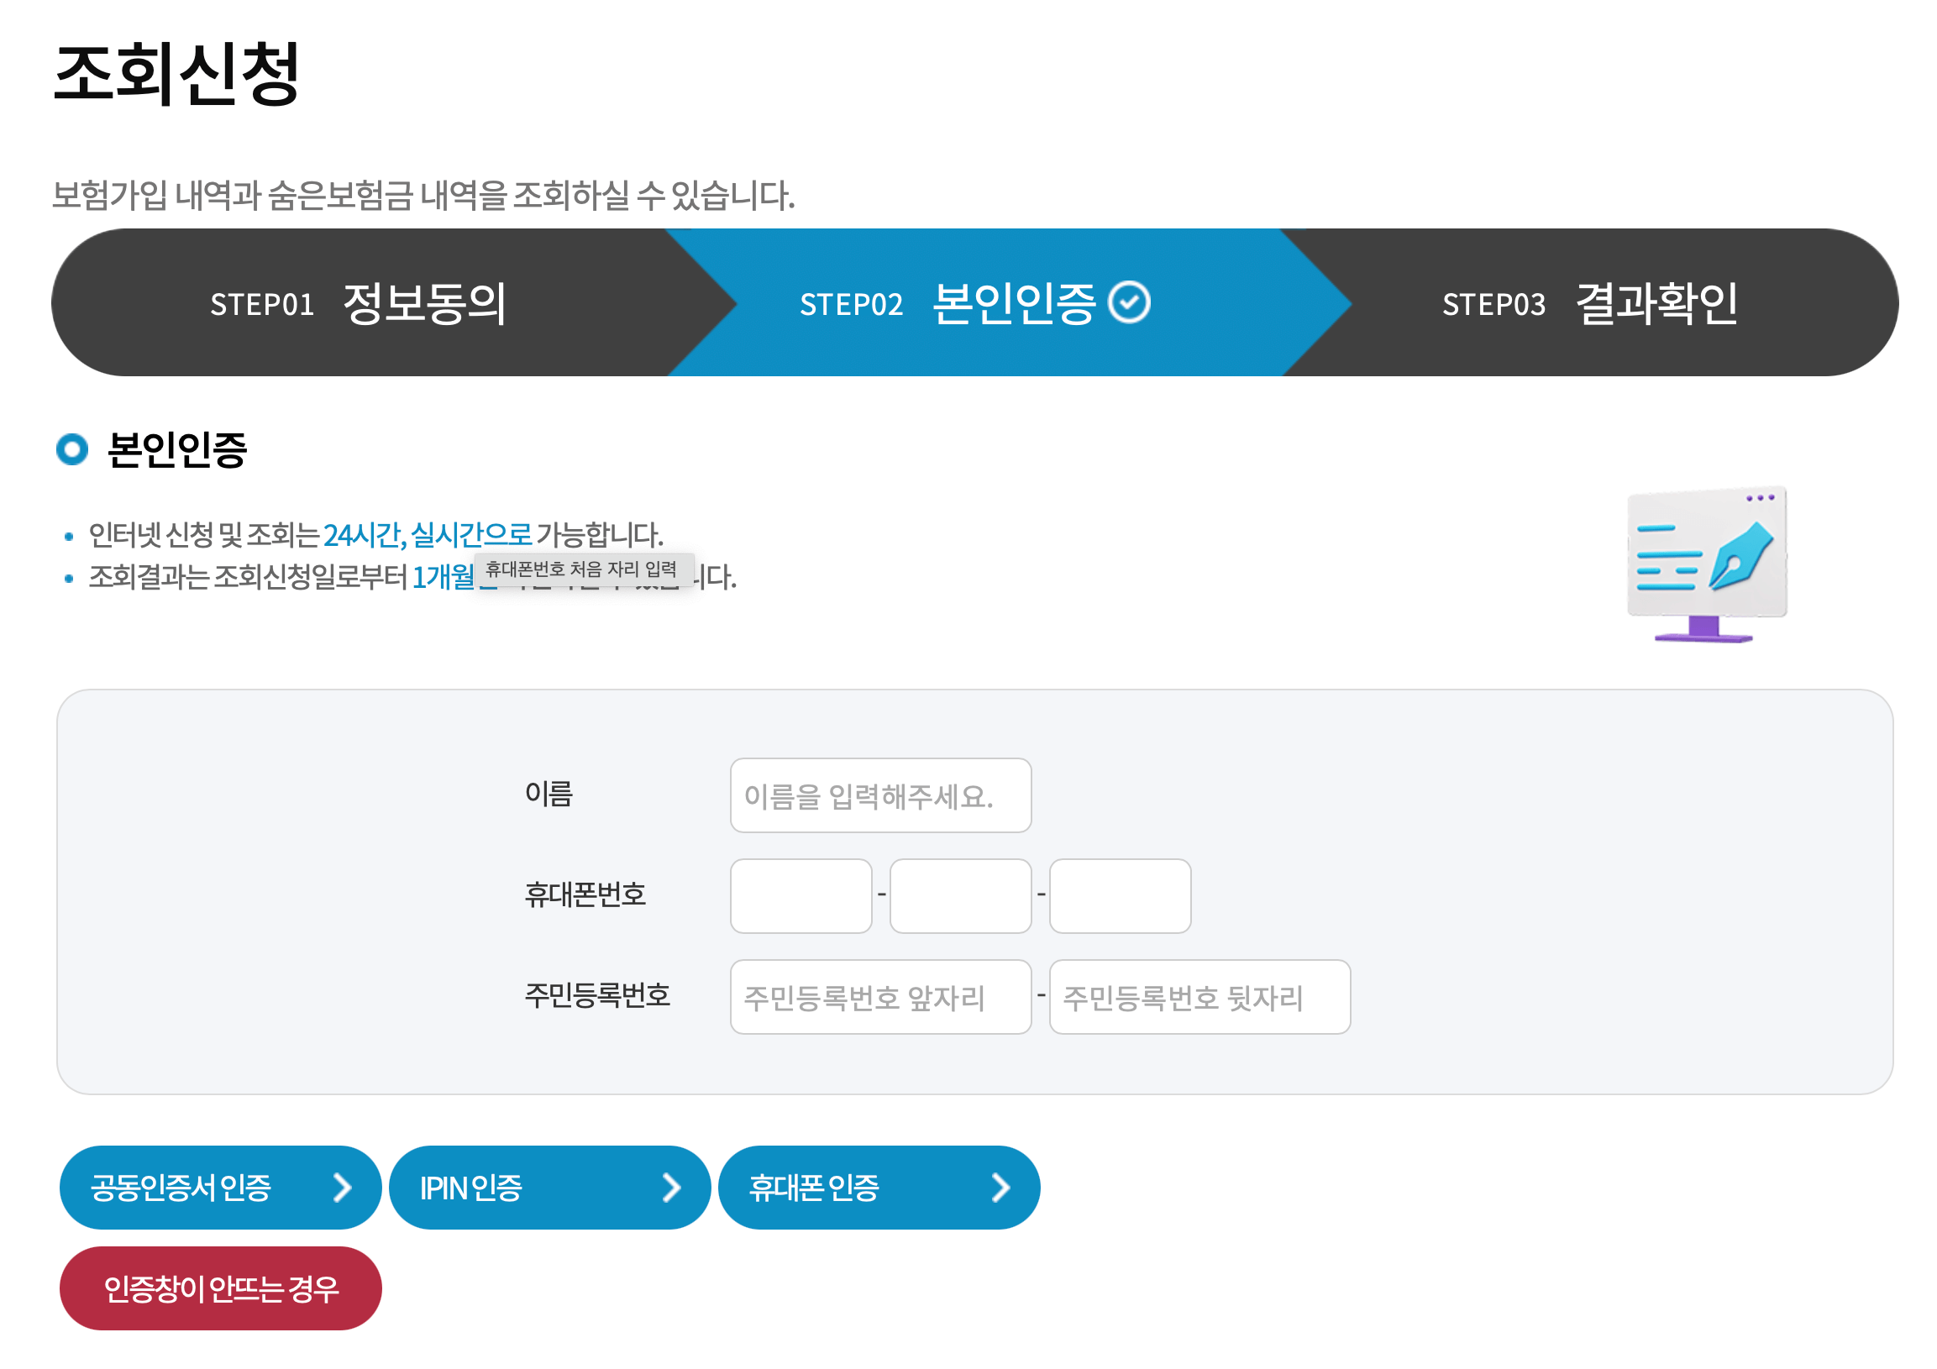Click the first 휴대폰번호 input box
The width and height of the screenshot is (1937, 1369).
pos(800,896)
